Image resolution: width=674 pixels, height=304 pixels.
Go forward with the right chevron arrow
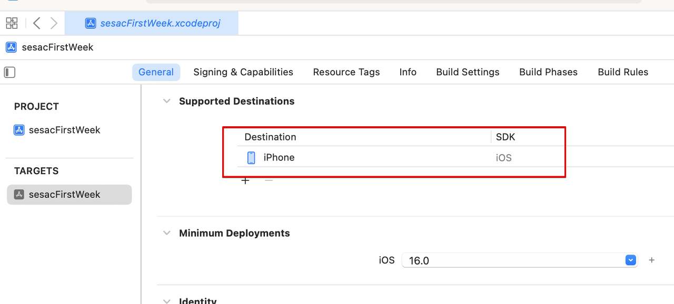[54, 23]
